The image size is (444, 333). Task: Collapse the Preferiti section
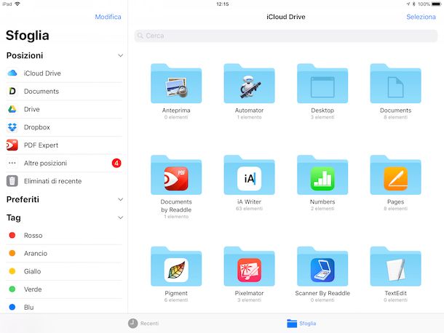[120, 199]
